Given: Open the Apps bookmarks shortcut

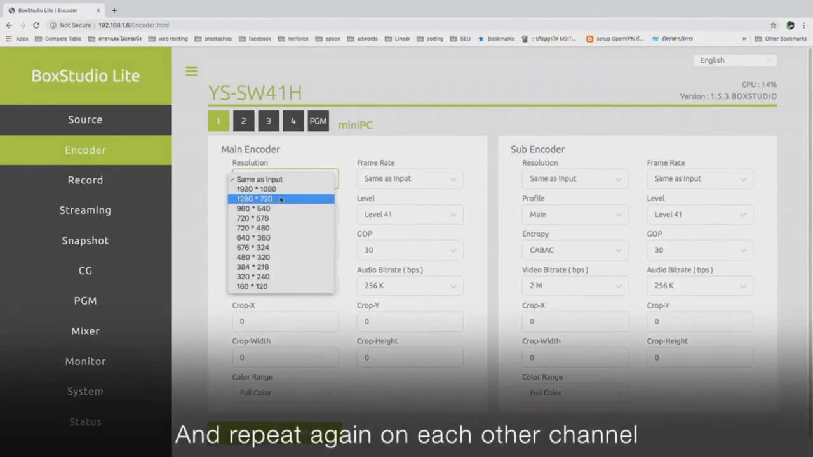Looking at the screenshot, I should [17, 39].
